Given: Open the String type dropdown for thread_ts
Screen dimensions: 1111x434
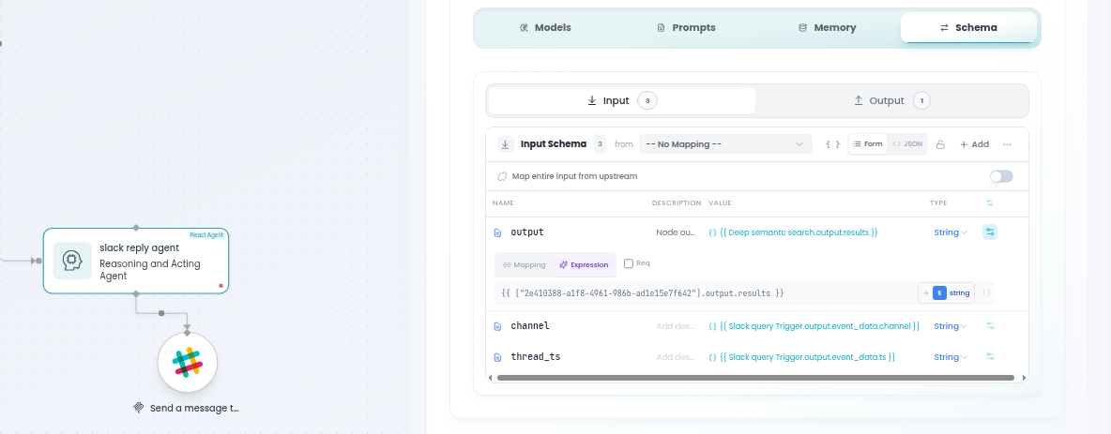Looking at the screenshot, I should point(951,357).
